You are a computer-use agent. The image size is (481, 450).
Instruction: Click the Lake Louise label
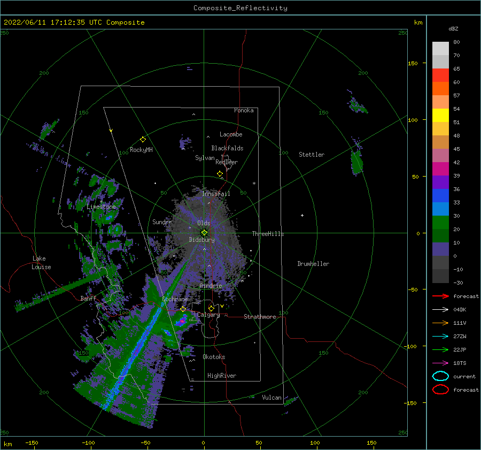click(x=41, y=263)
